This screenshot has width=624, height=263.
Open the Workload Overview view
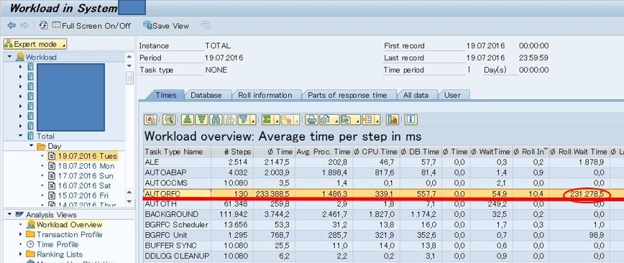click(x=64, y=224)
